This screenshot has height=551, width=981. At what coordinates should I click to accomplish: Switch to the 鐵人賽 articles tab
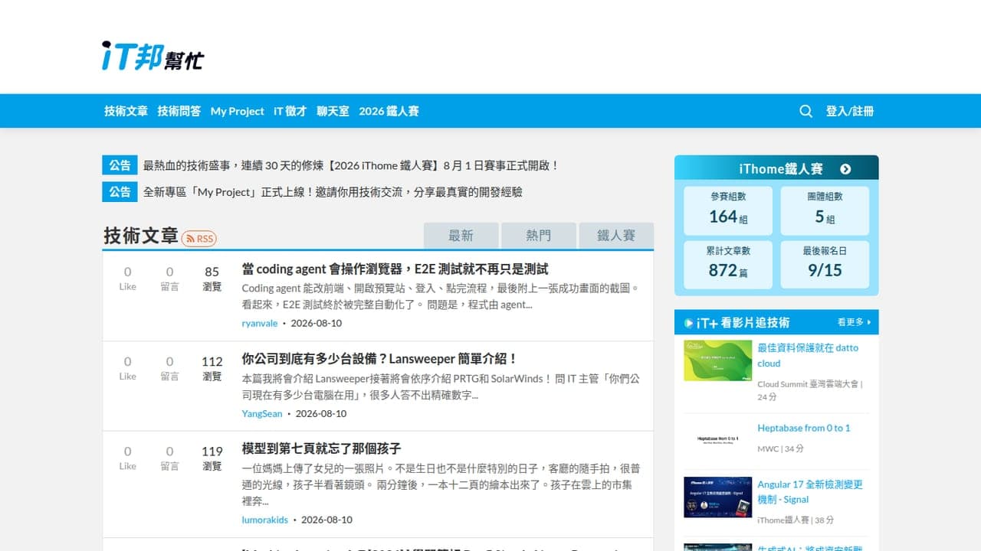tap(616, 236)
